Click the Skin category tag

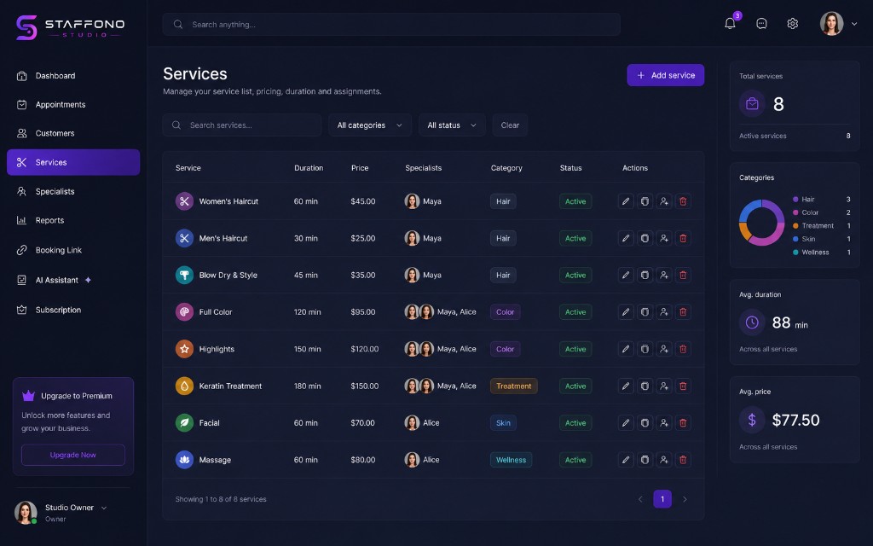503,423
